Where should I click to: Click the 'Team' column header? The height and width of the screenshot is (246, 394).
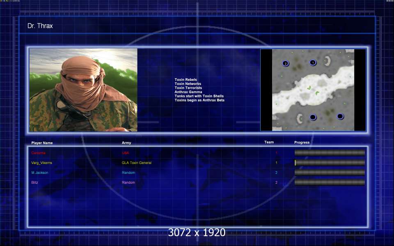click(269, 142)
